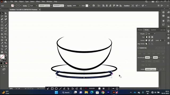
Task: Open Chrome from the Windows taskbar
Action: tap(103, 92)
